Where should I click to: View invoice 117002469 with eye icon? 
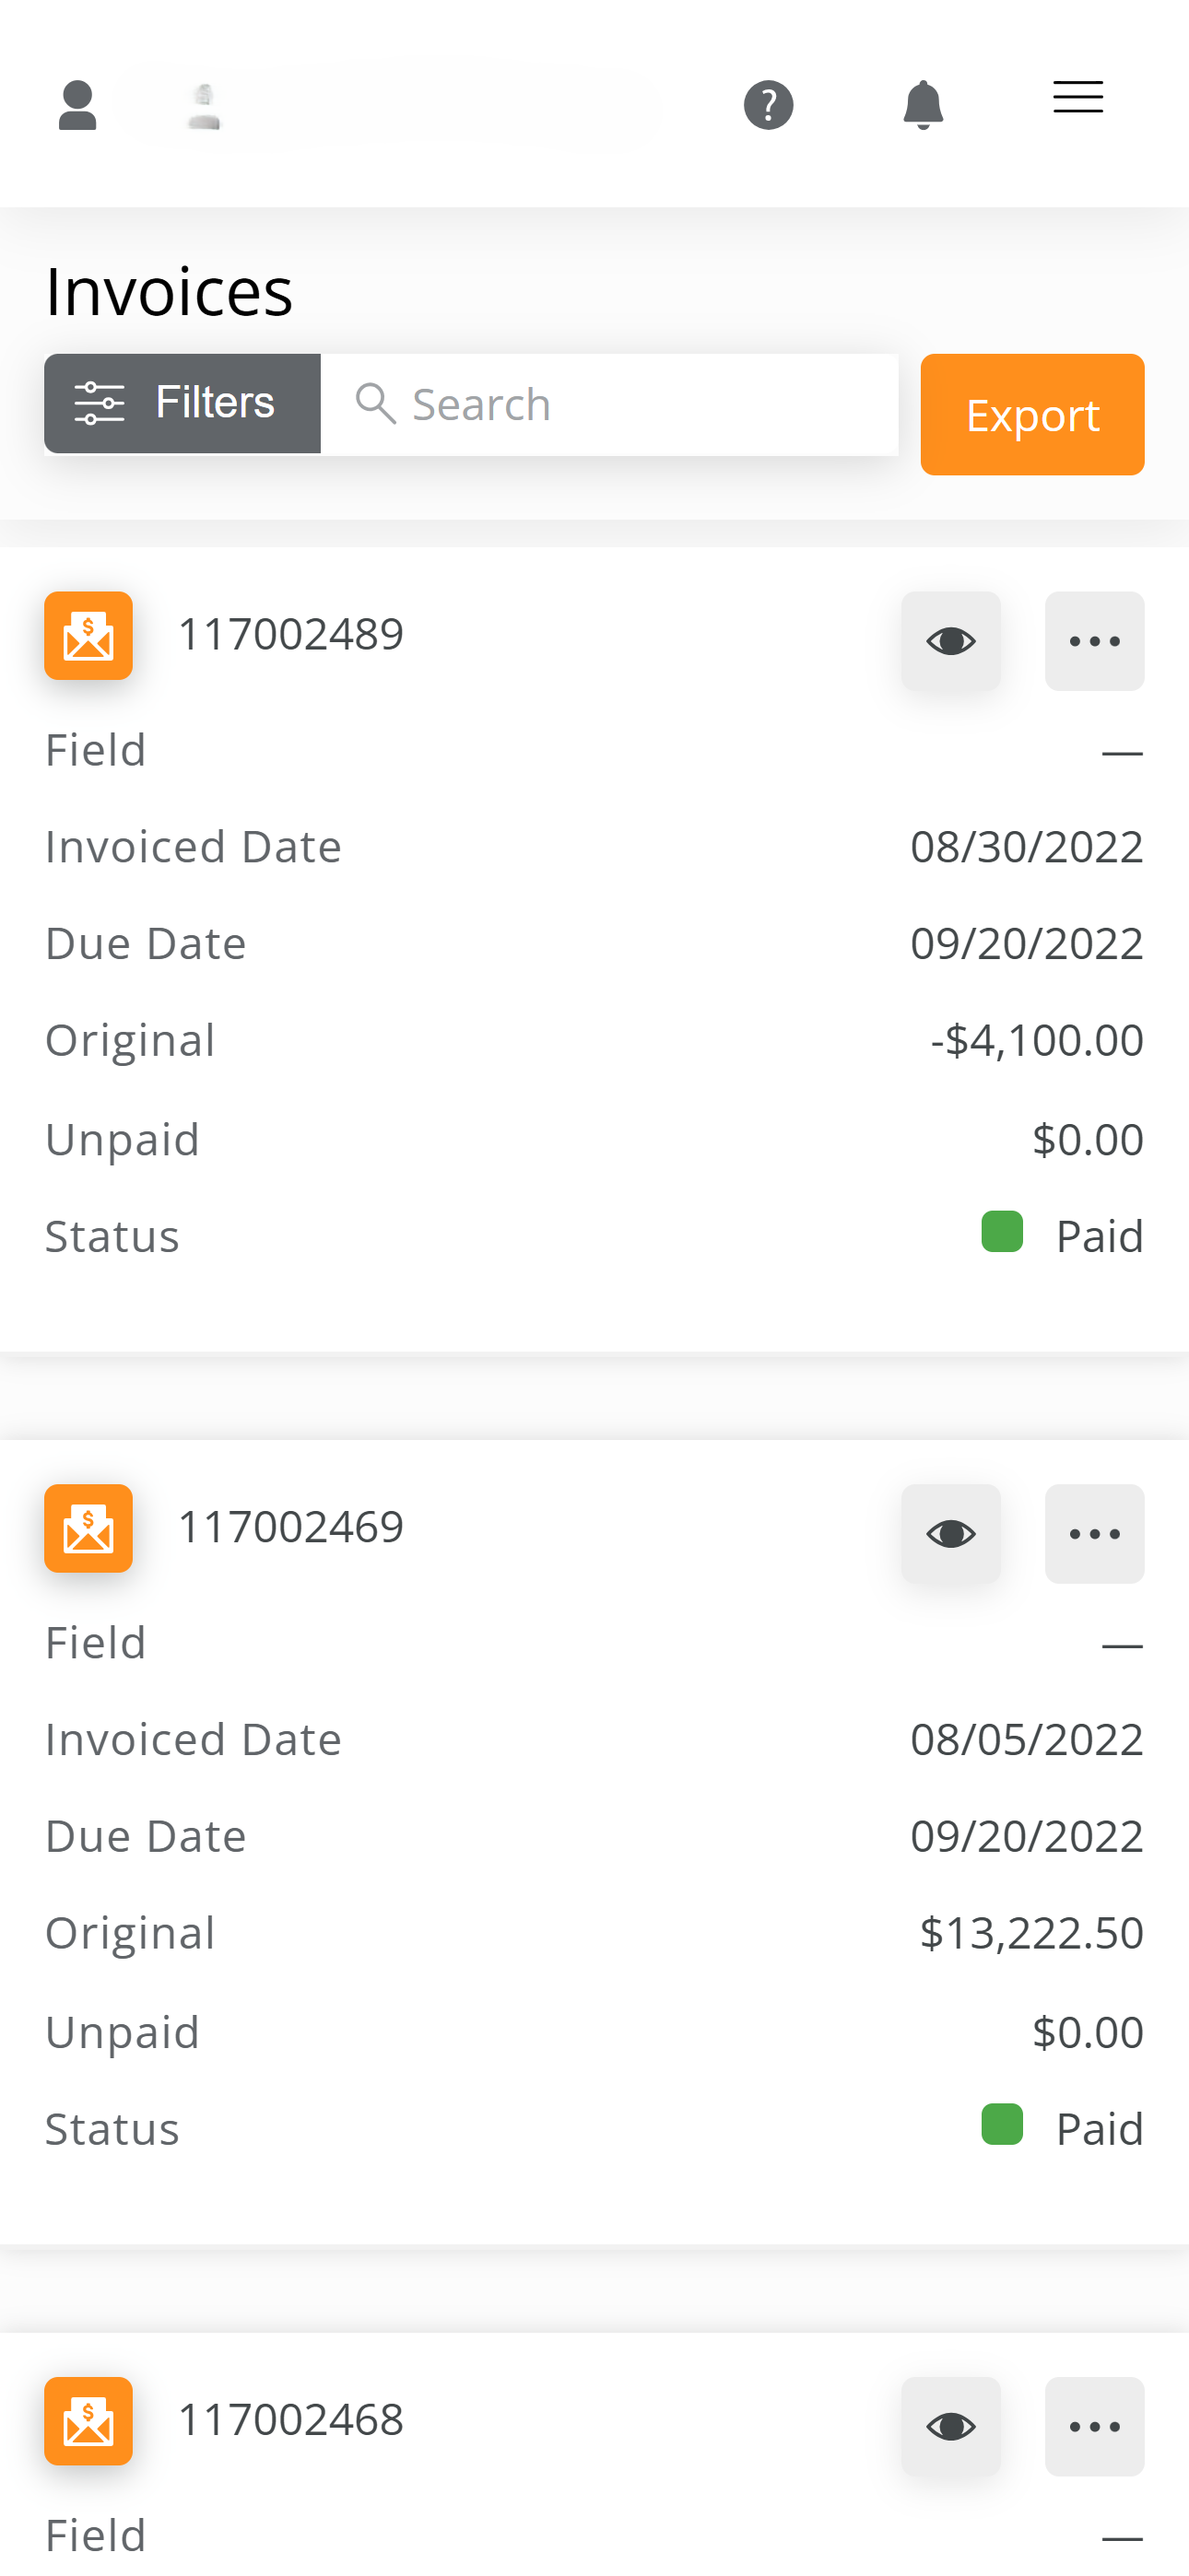point(951,1534)
